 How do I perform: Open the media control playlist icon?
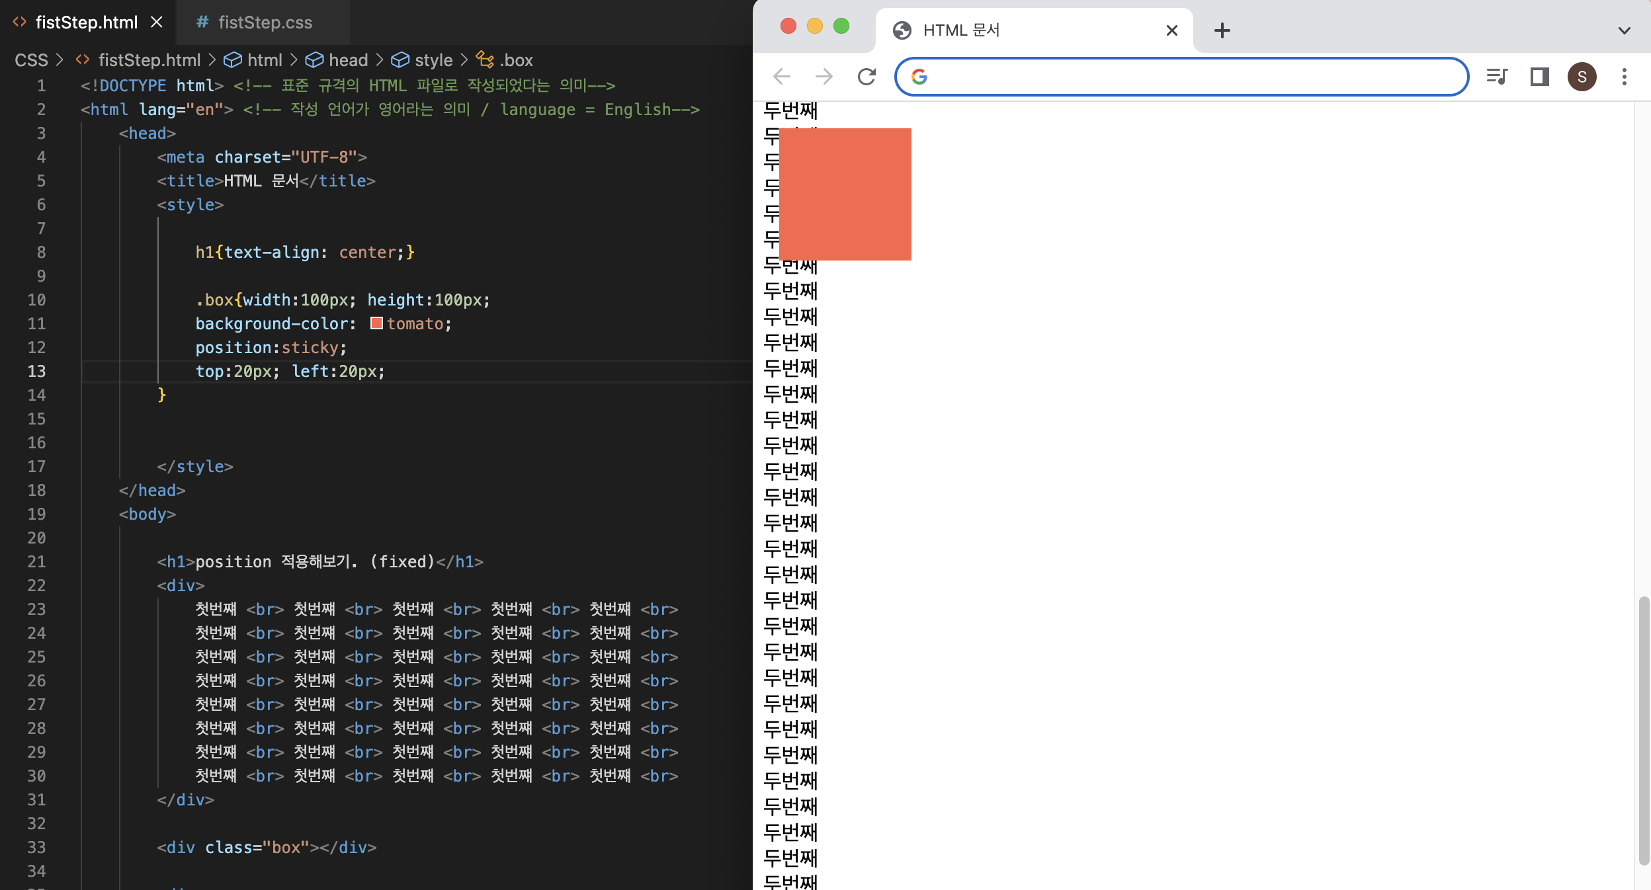pyautogui.click(x=1496, y=77)
